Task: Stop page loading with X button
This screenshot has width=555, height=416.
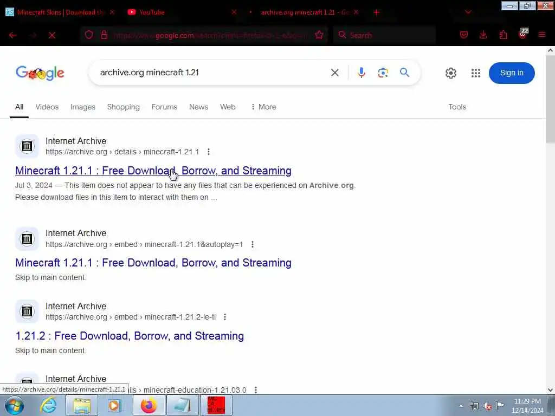Action: (x=52, y=35)
